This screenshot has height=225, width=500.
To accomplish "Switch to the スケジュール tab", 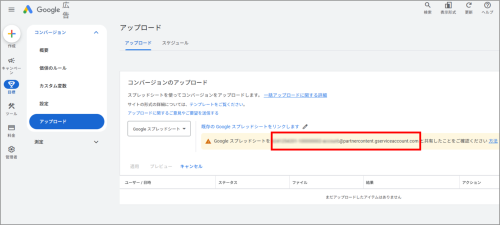I will pyautogui.click(x=175, y=43).
